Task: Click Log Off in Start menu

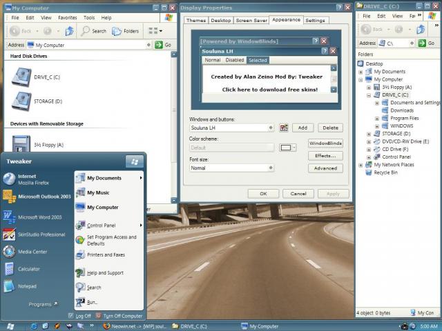Action: pos(80,316)
